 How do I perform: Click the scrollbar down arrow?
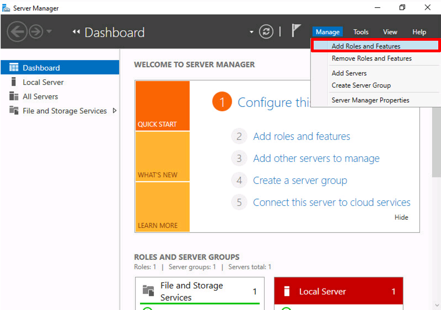[437, 305]
